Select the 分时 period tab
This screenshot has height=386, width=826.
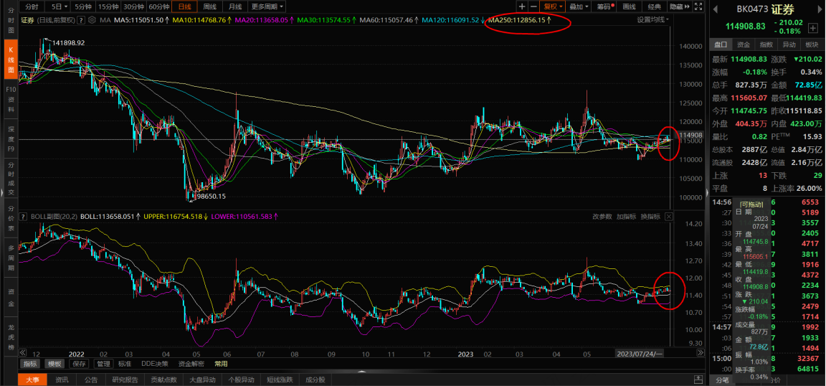click(32, 7)
